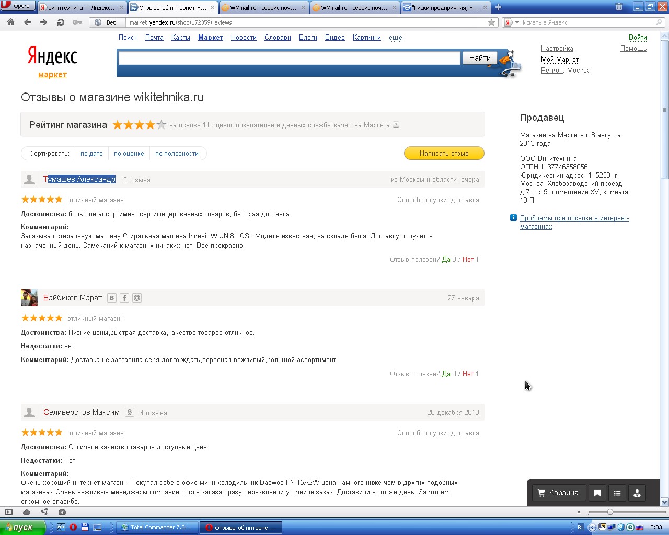Click the 'Найти' search button
The height and width of the screenshot is (535, 669).
click(x=480, y=58)
